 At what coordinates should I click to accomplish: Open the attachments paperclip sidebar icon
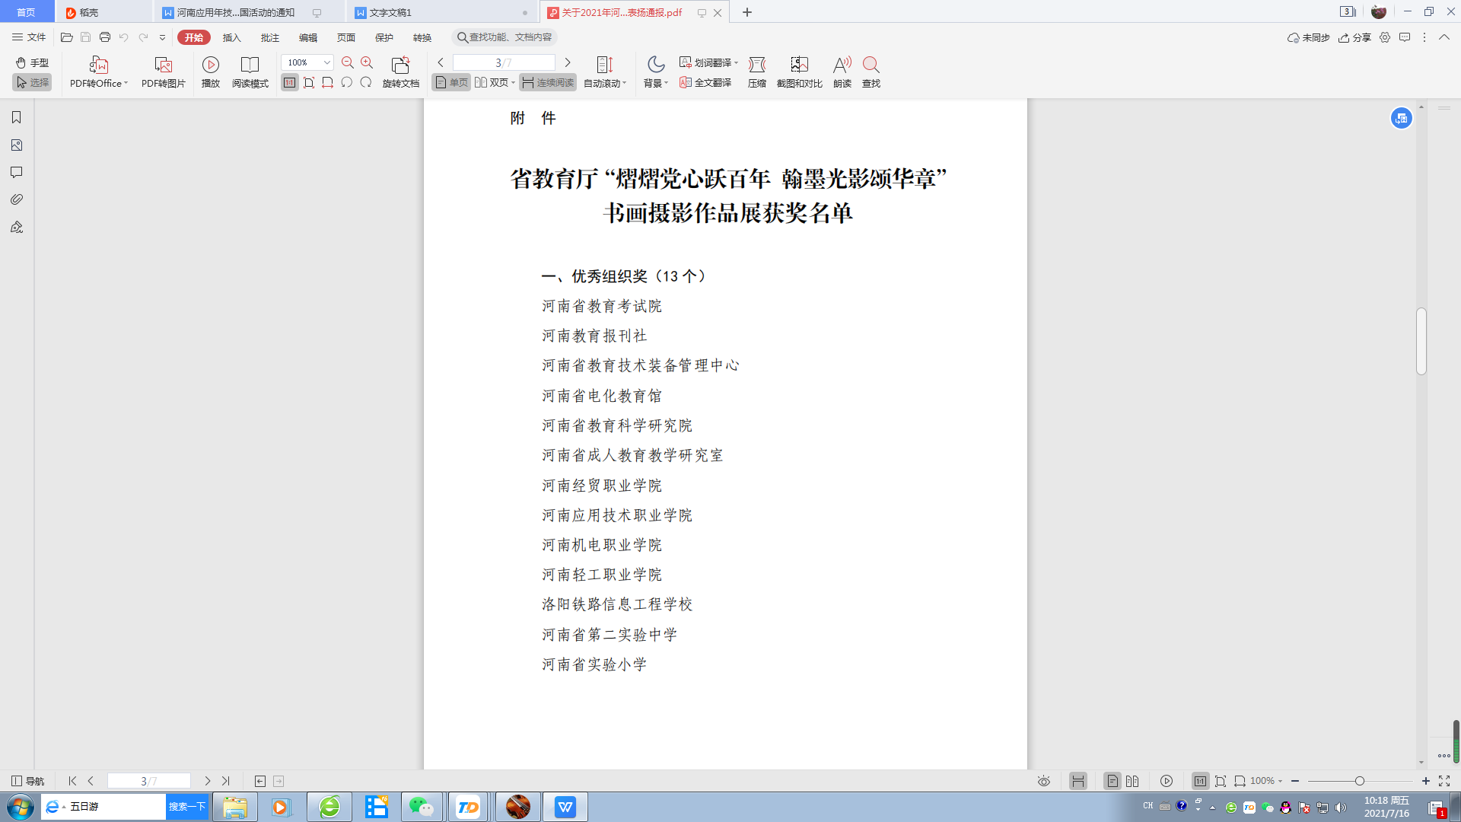coord(16,199)
